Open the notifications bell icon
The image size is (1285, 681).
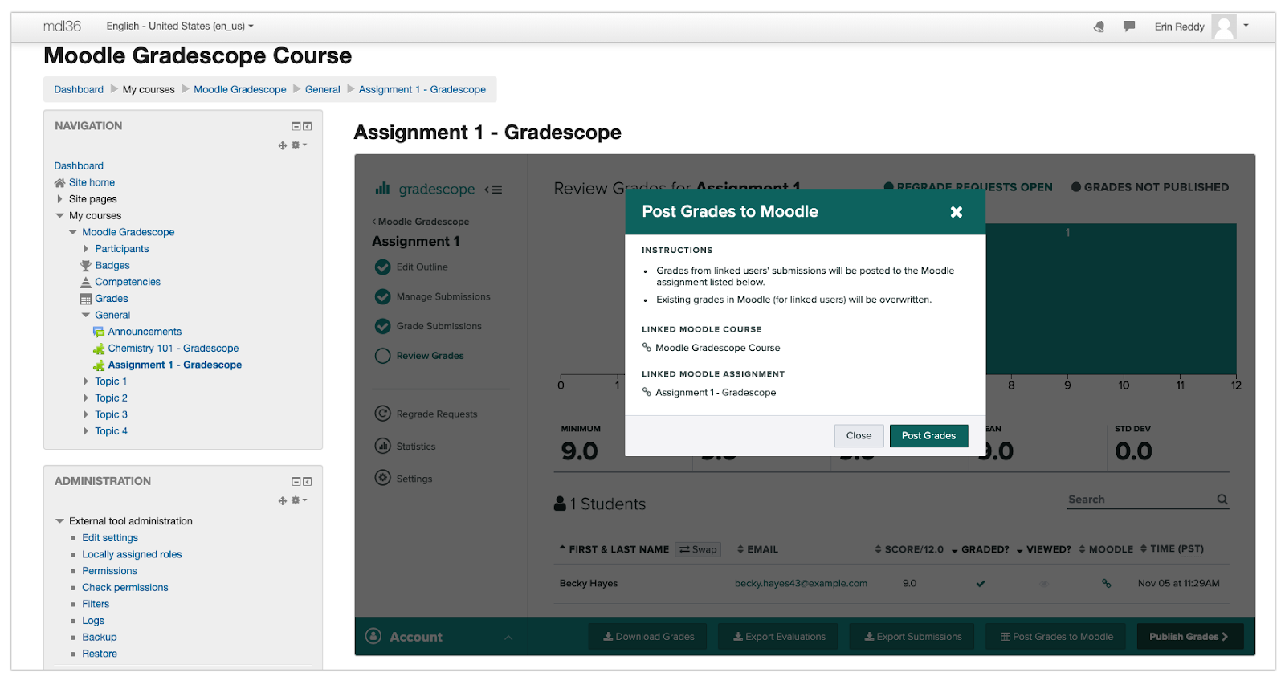pos(1099,27)
